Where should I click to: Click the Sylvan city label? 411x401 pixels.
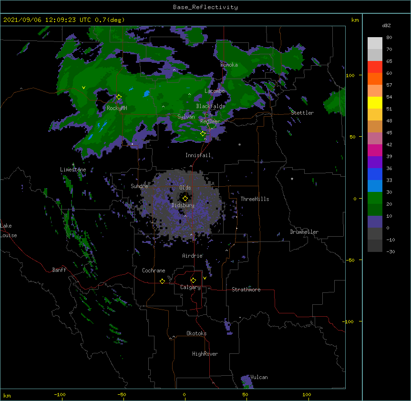pos(186,117)
